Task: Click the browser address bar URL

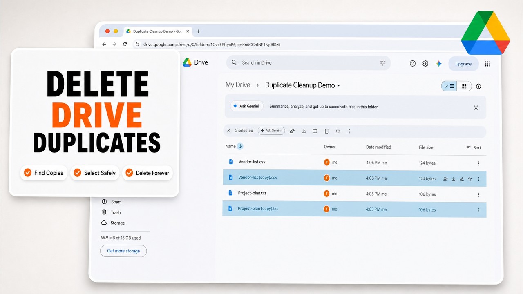Action: click(212, 45)
